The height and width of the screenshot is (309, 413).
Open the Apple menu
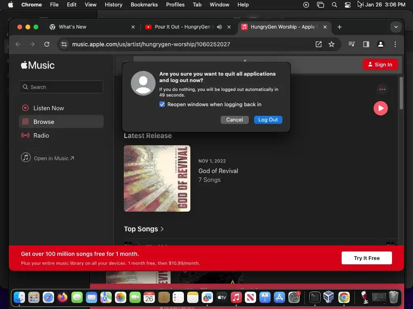pos(10,4)
